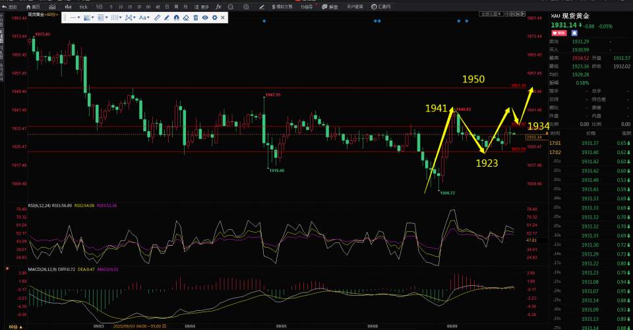Screen dimensions: 633x330
Task: Select the 日 daily period
Action: pos(167,7)
